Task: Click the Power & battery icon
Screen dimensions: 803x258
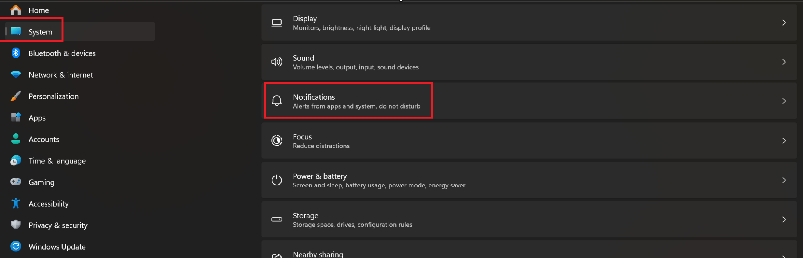Action: tap(277, 180)
